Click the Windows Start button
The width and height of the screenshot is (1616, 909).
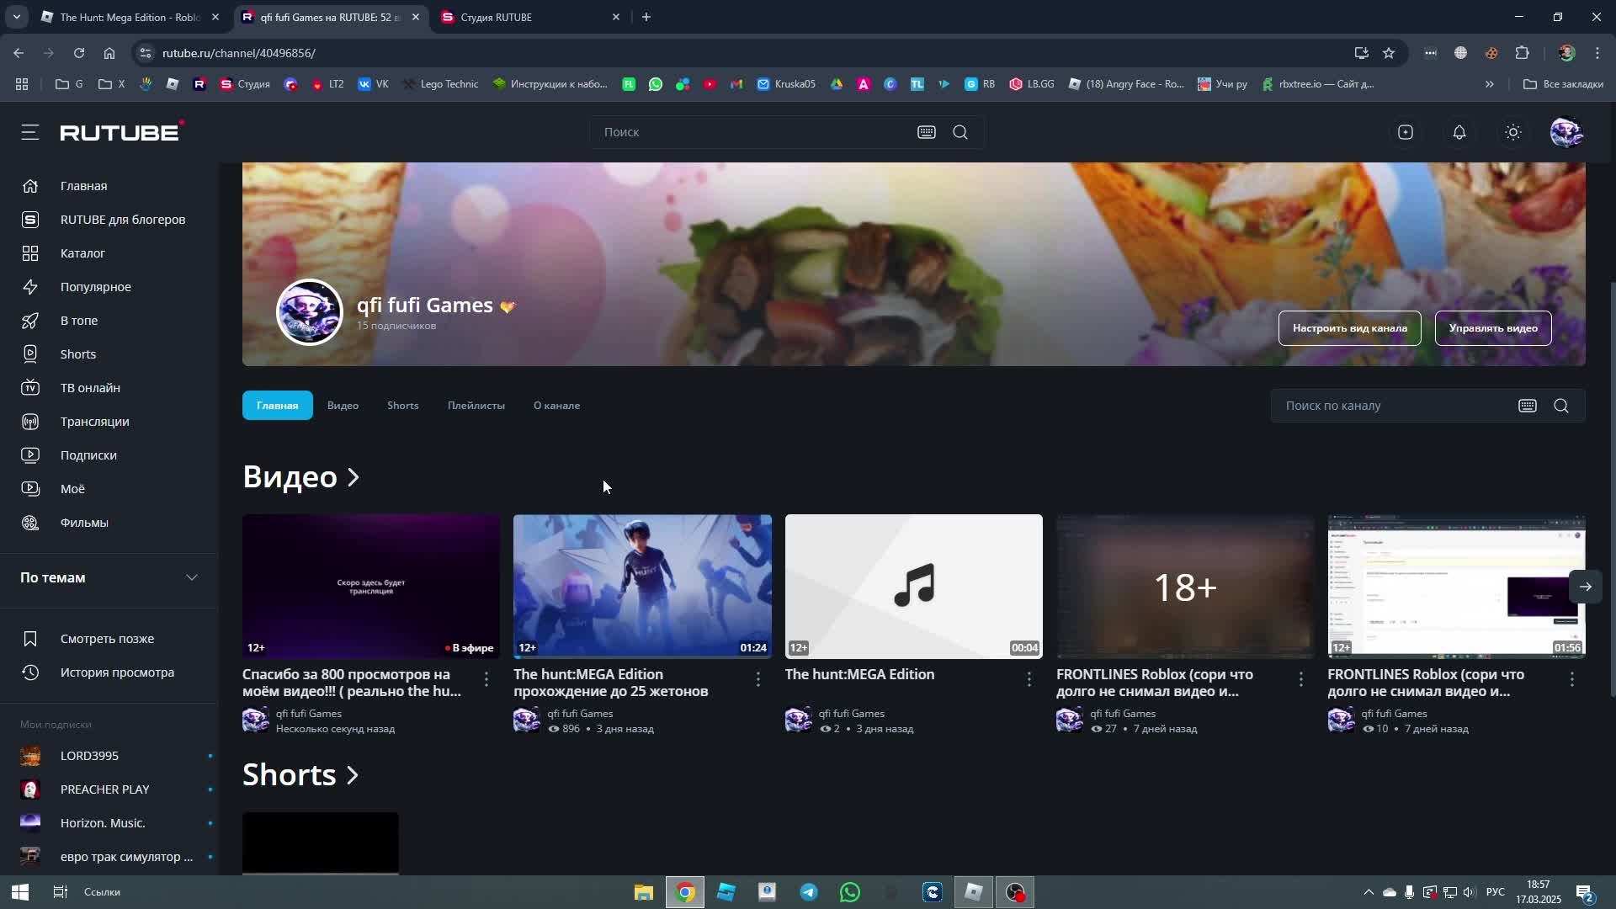pos(20,892)
